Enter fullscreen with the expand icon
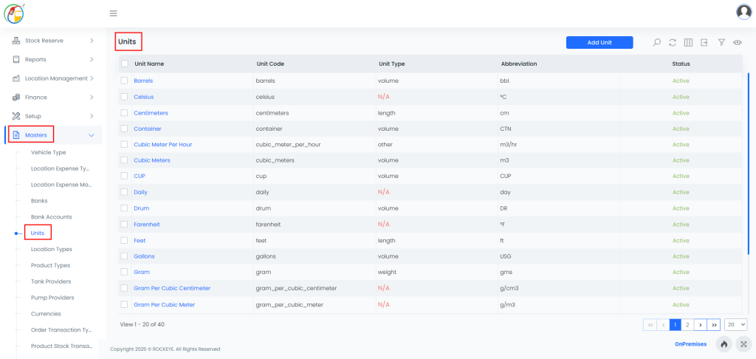Viewport: 756px width, 359px height. 741,344
